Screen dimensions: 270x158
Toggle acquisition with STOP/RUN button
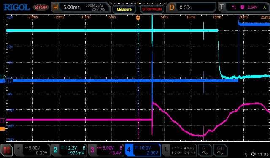point(152,9)
